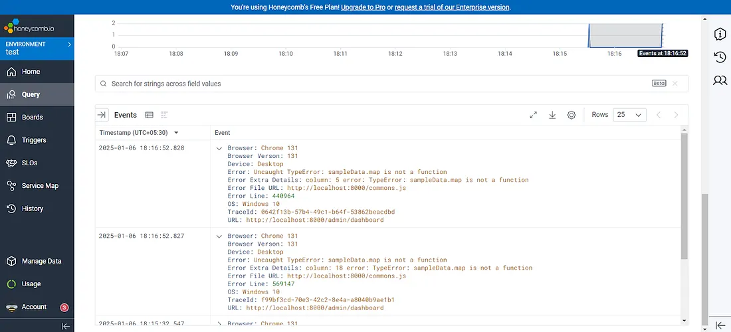Open team activity people icon on right

[x=720, y=80]
